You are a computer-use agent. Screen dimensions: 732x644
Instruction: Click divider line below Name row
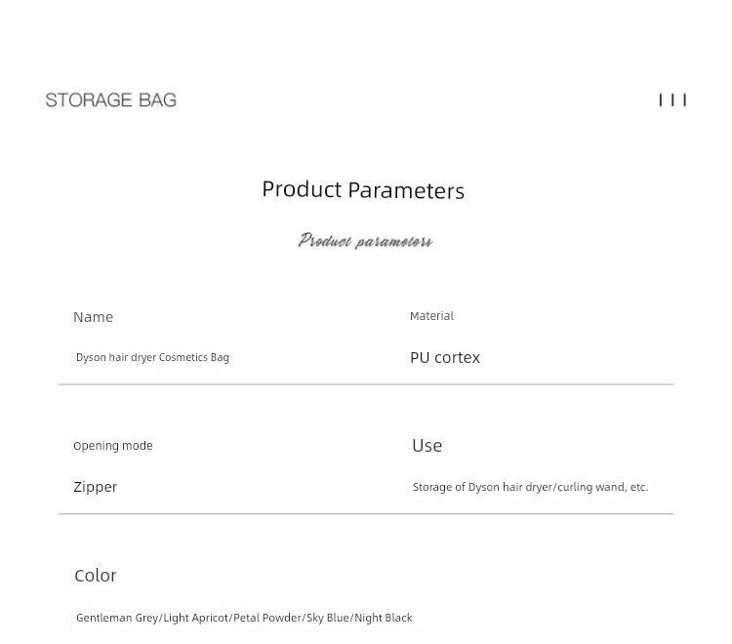366,384
